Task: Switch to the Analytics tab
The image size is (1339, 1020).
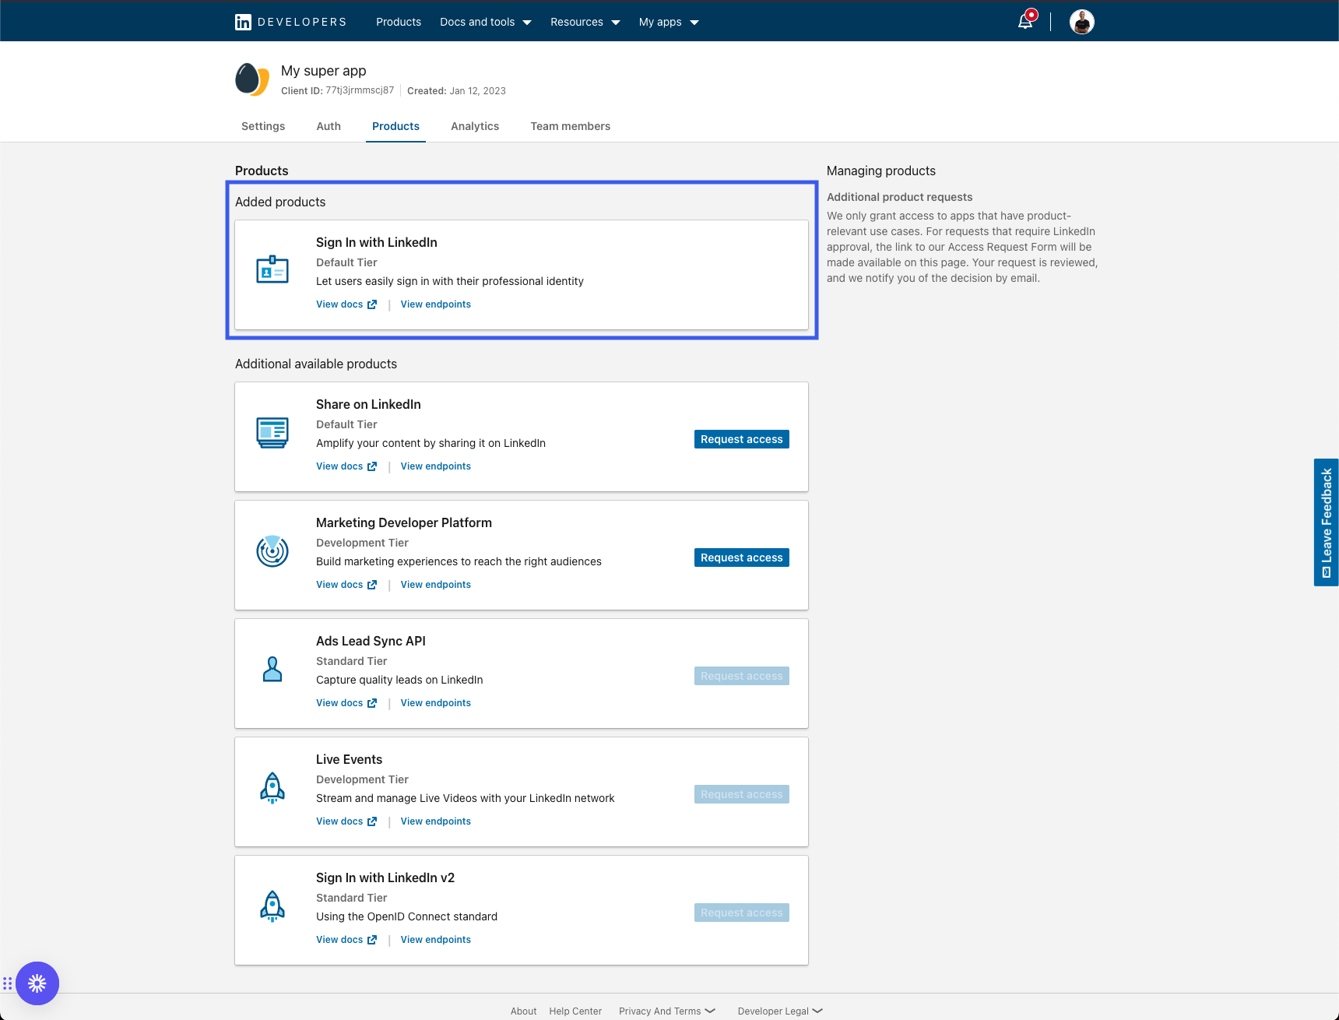Action: pyautogui.click(x=475, y=126)
